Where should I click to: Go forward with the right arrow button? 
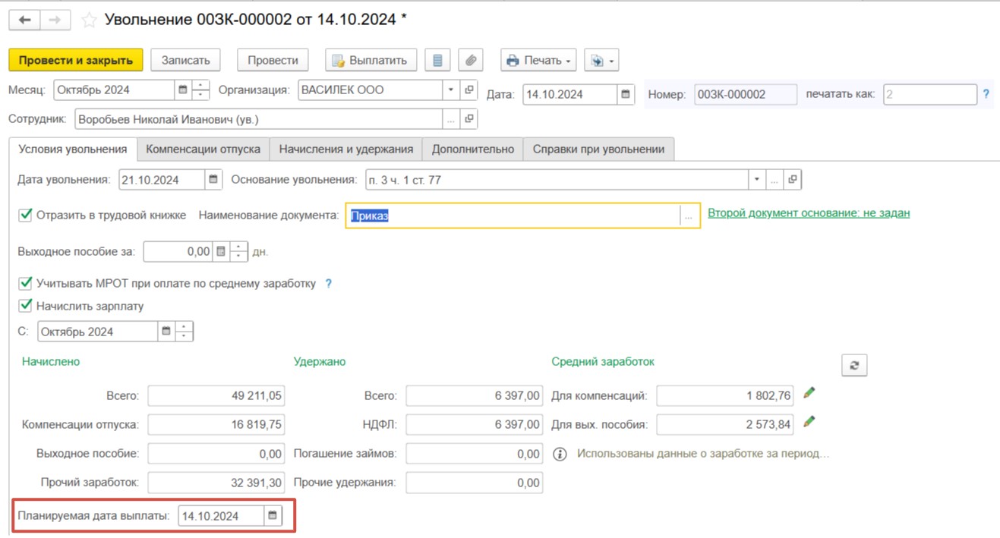point(54,20)
